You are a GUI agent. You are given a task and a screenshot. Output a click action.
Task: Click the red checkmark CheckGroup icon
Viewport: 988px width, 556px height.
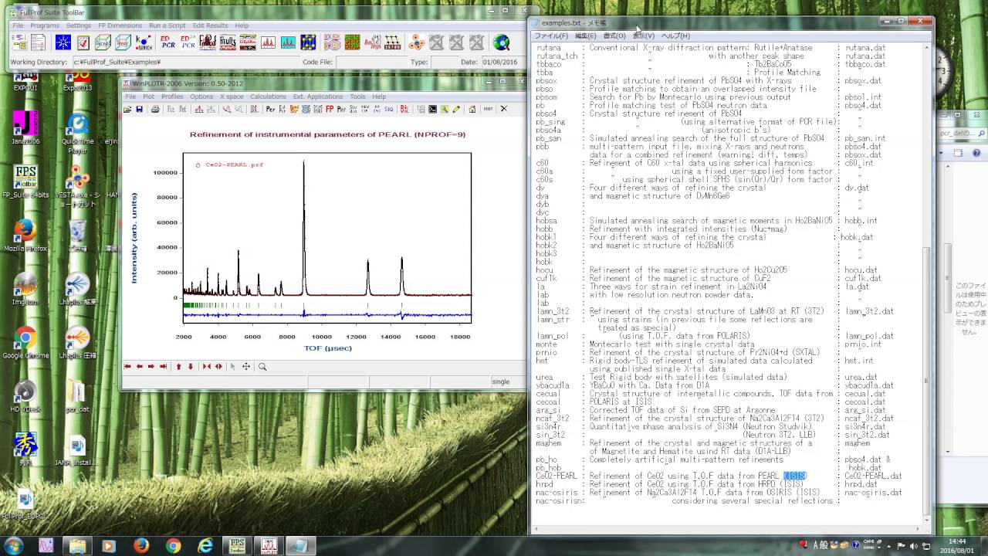point(83,42)
